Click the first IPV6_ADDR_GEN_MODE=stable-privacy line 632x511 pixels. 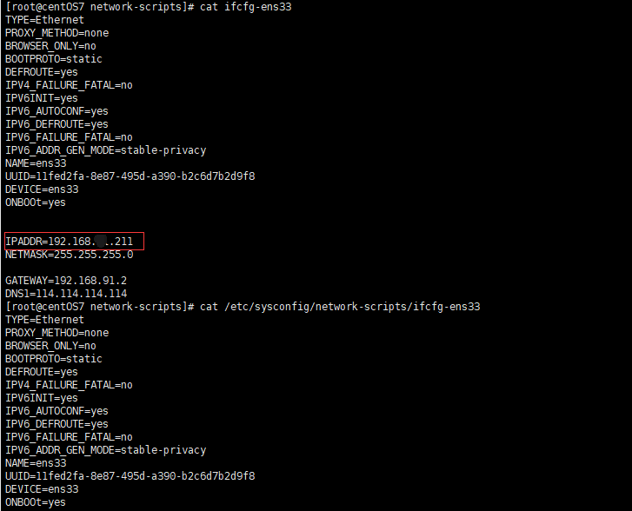pos(105,150)
